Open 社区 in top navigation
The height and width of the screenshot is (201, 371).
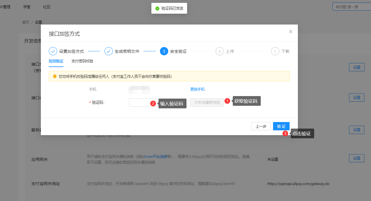[47, 7]
